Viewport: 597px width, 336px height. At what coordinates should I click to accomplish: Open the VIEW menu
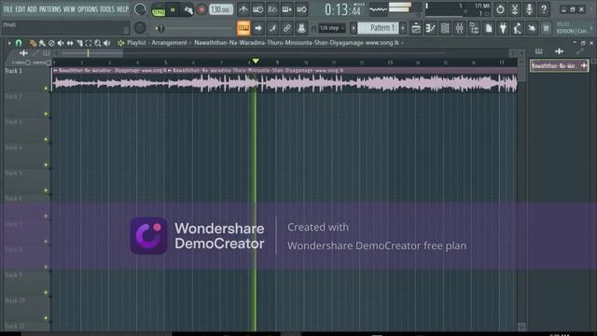[x=69, y=9]
